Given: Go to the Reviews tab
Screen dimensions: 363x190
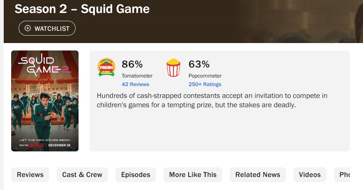Looking at the screenshot, I should click(x=30, y=175).
